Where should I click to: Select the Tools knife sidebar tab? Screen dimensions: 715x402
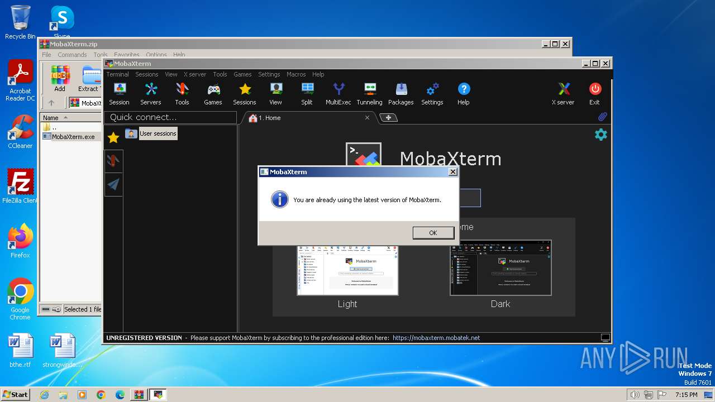tap(113, 161)
